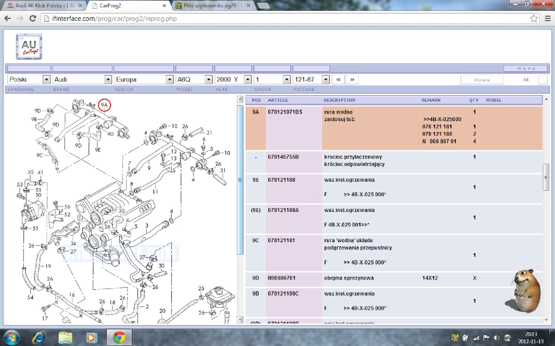Open the Windows Start orb
Screen dimensions: 555x346
pos(11,337)
